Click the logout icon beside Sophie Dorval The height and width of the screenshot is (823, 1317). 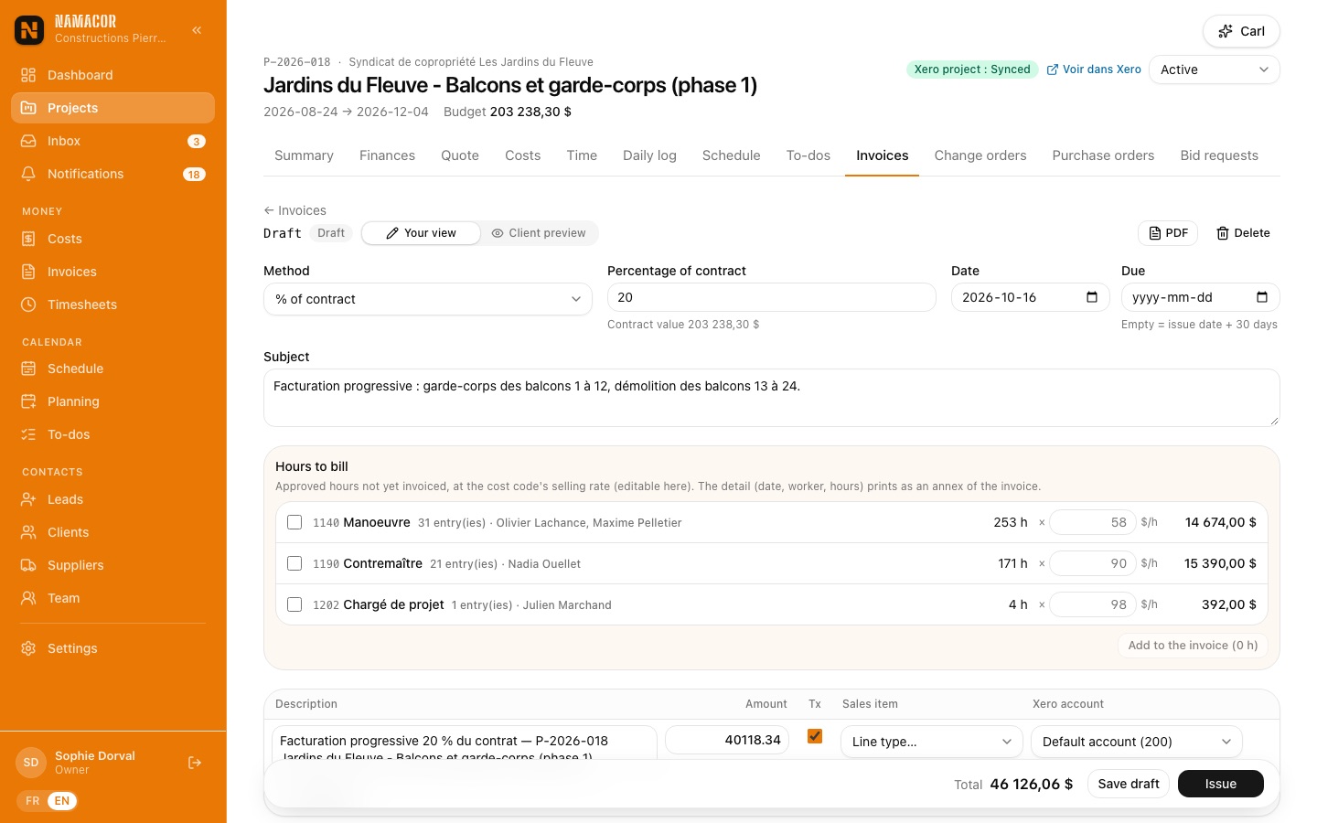[195, 763]
